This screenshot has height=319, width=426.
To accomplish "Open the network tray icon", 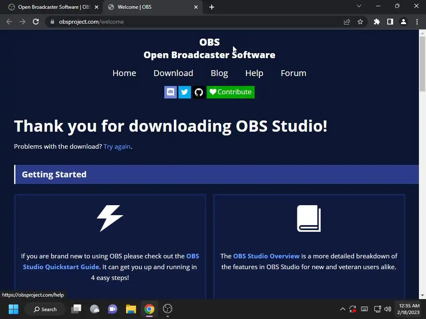I will click(x=377, y=309).
